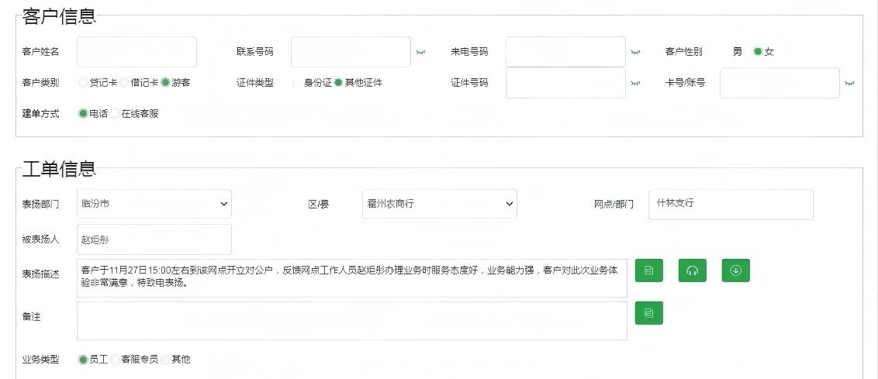Screen dimensions: 878x379
Task: Click the 网点/部门 field showing 什林支行
Action: 730,205
